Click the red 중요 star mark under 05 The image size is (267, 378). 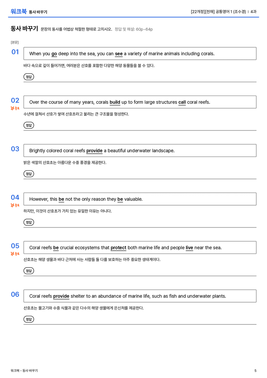tap(15, 254)
